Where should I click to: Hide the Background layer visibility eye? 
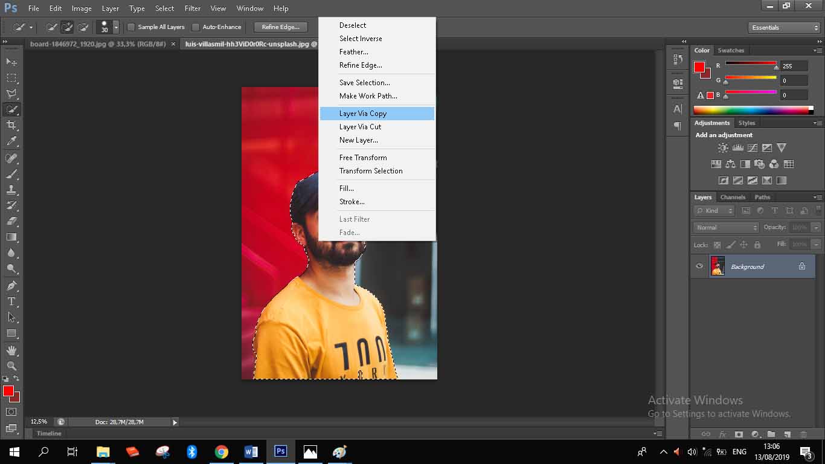click(699, 266)
